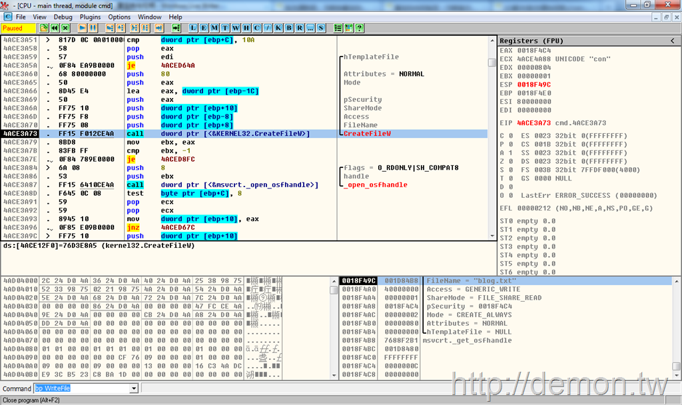The image size is (682, 405).
Task: Expand the Command line history dropdown
Action: coord(133,388)
